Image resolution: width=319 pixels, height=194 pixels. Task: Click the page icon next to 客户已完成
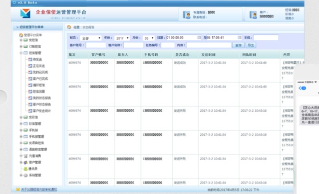(x=30, y=79)
